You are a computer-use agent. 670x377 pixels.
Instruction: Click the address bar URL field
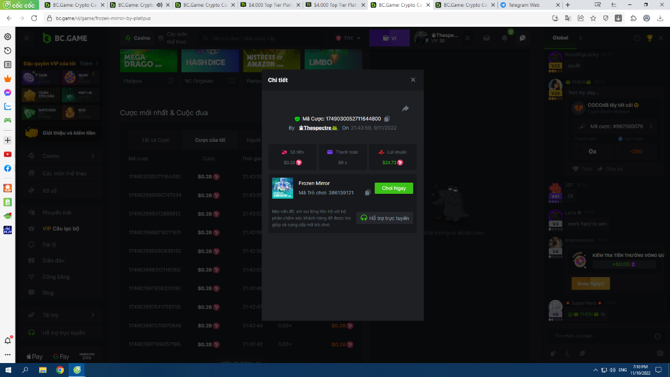click(279, 18)
